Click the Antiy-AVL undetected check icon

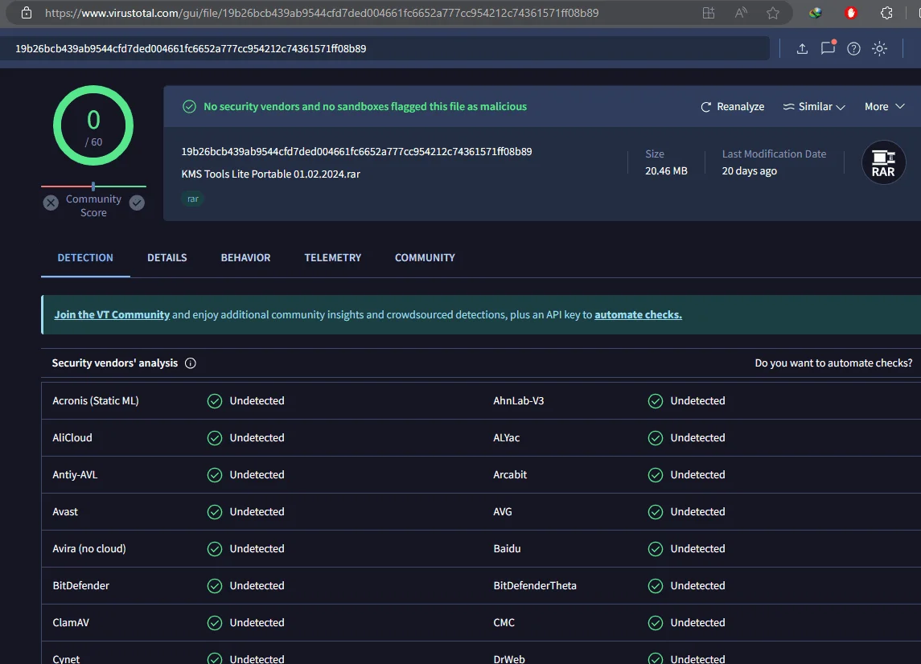215,475
